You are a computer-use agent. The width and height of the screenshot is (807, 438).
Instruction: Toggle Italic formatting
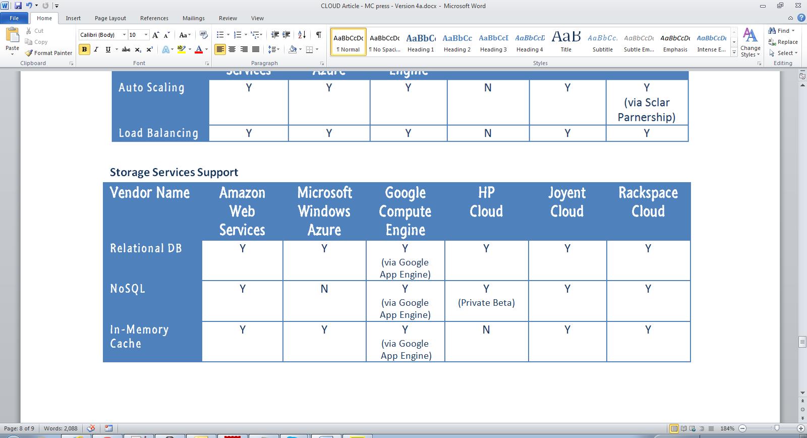(96, 49)
